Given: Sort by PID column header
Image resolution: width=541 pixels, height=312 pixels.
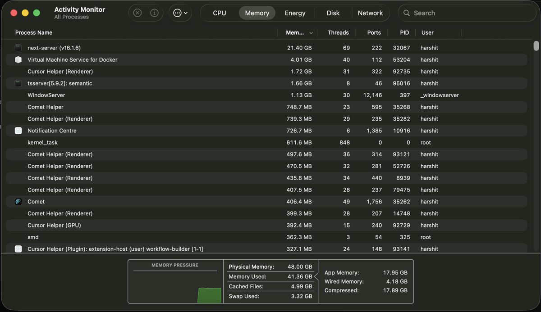Looking at the screenshot, I should tap(404, 32).
